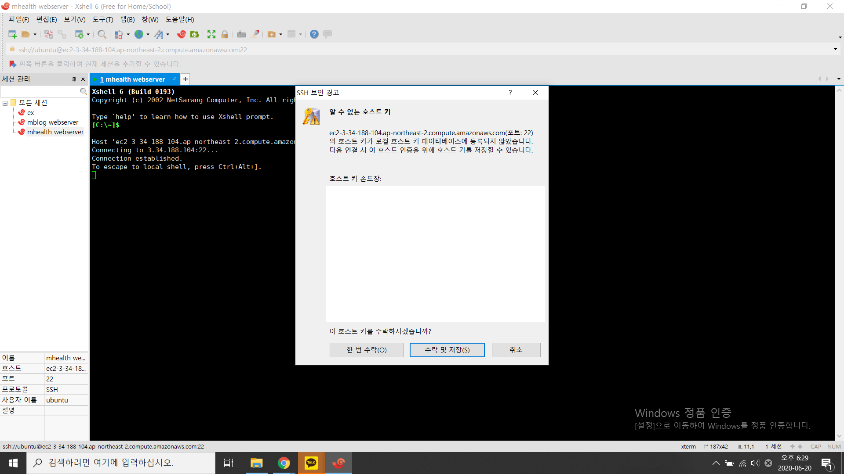Toggle the lock screen padlock icon

point(225,34)
